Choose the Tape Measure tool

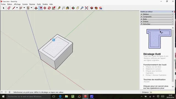point(59,8)
